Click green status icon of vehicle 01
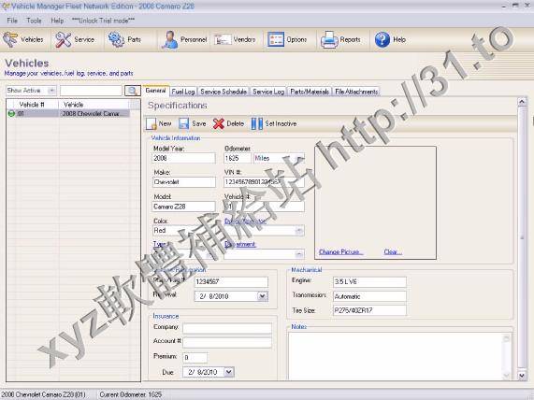Image resolution: width=534 pixels, height=400 pixels. pyautogui.click(x=11, y=113)
